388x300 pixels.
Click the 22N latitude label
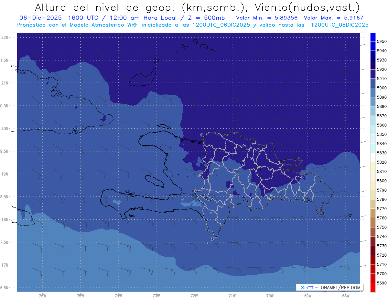point(5,38)
